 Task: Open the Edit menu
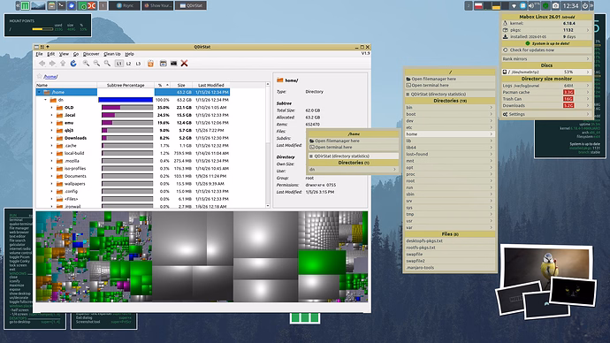(x=51, y=54)
